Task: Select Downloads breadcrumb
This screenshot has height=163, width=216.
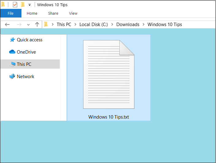Action: click(128, 25)
